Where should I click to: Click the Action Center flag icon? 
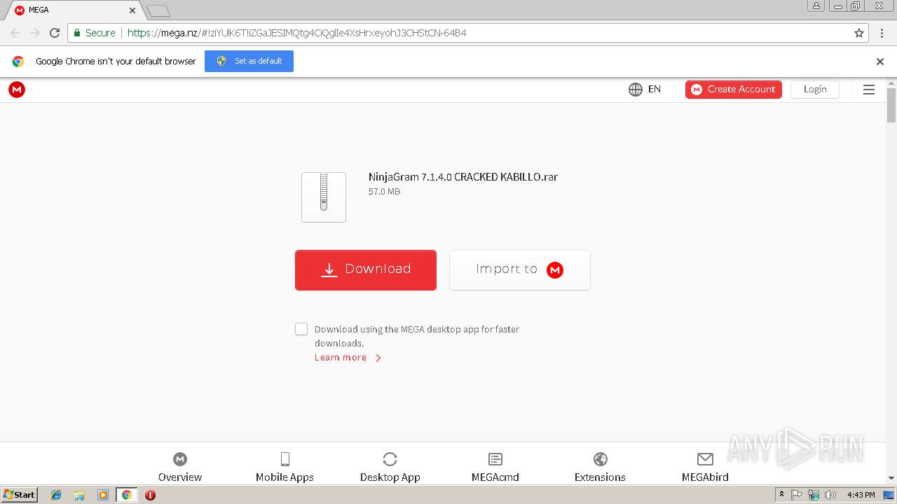[797, 495]
